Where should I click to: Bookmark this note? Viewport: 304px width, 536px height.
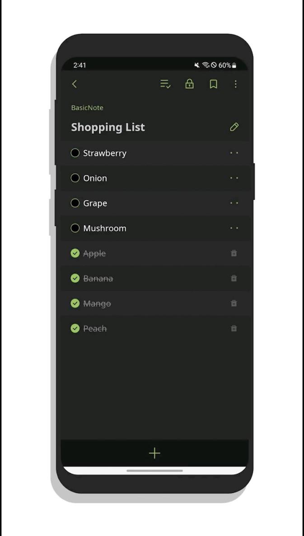tap(213, 84)
